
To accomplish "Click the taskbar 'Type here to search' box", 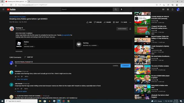I will tap(21, 101).
